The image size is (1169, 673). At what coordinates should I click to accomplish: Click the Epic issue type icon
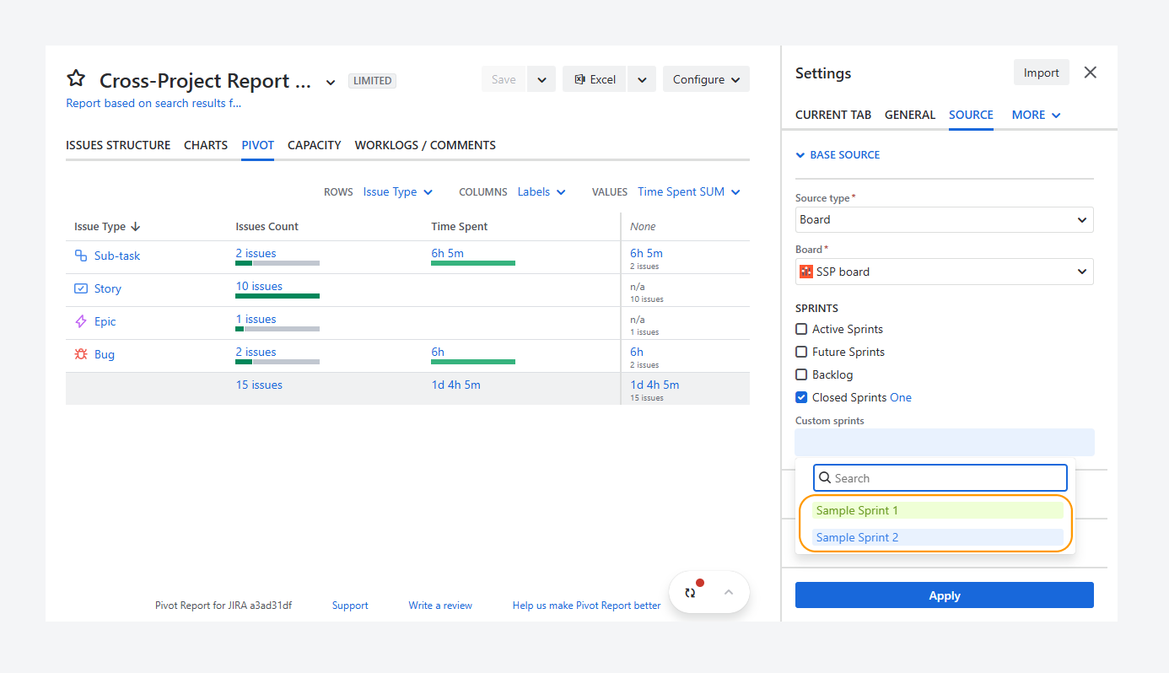pos(81,321)
